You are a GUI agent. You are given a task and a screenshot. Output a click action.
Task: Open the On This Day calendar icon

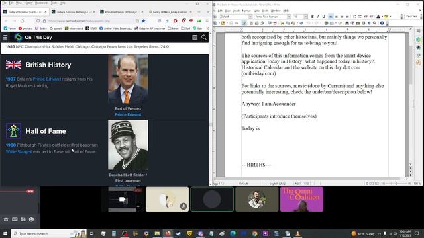195,38
